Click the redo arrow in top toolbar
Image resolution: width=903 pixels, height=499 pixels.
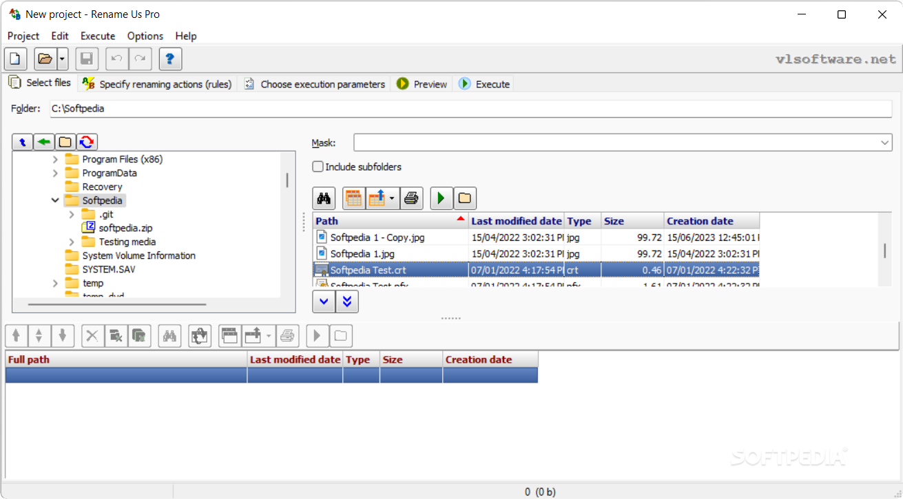[x=140, y=59]
